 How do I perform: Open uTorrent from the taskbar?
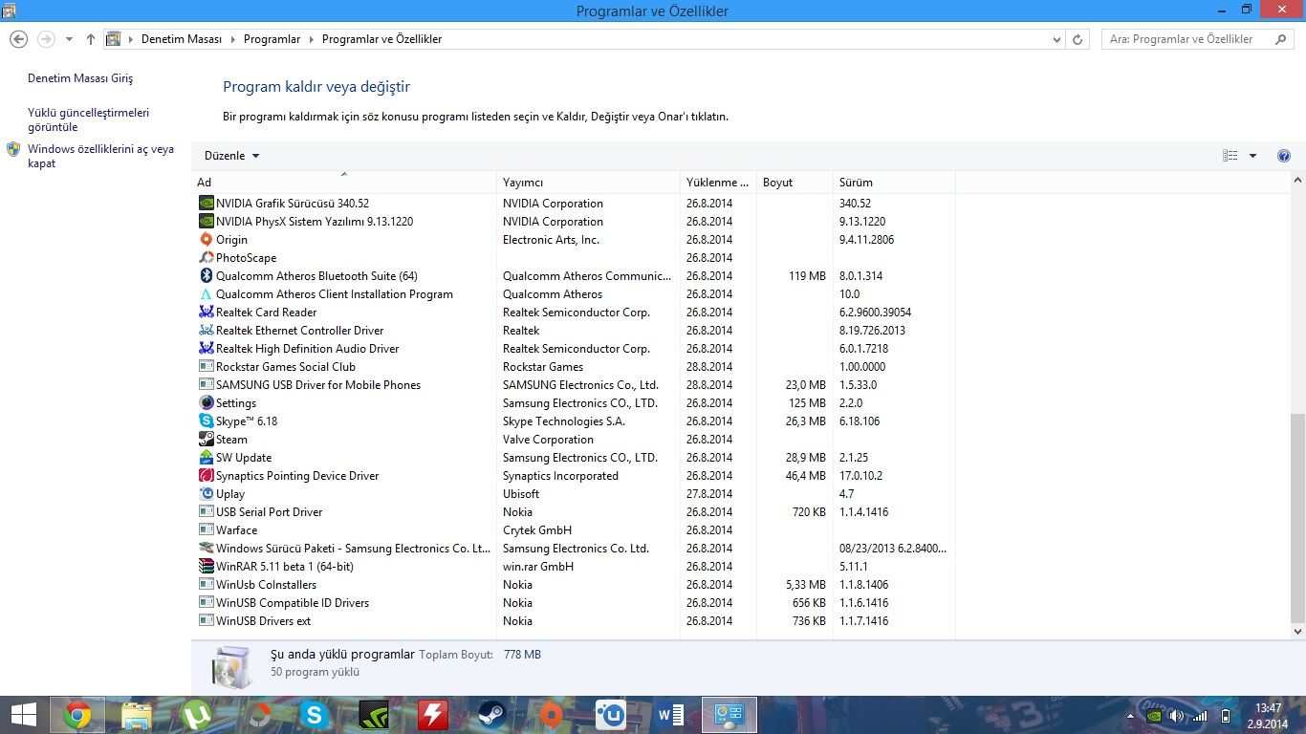(196, 715)
